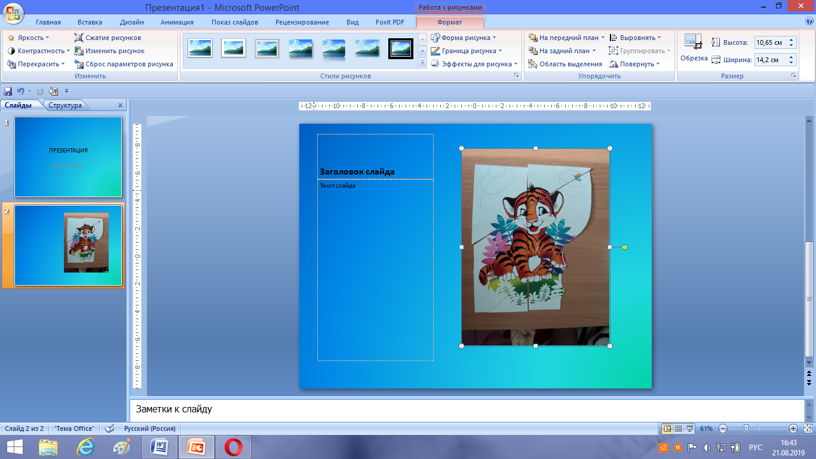Open PowerPoint help question mark icon

(x=809, y=22)
